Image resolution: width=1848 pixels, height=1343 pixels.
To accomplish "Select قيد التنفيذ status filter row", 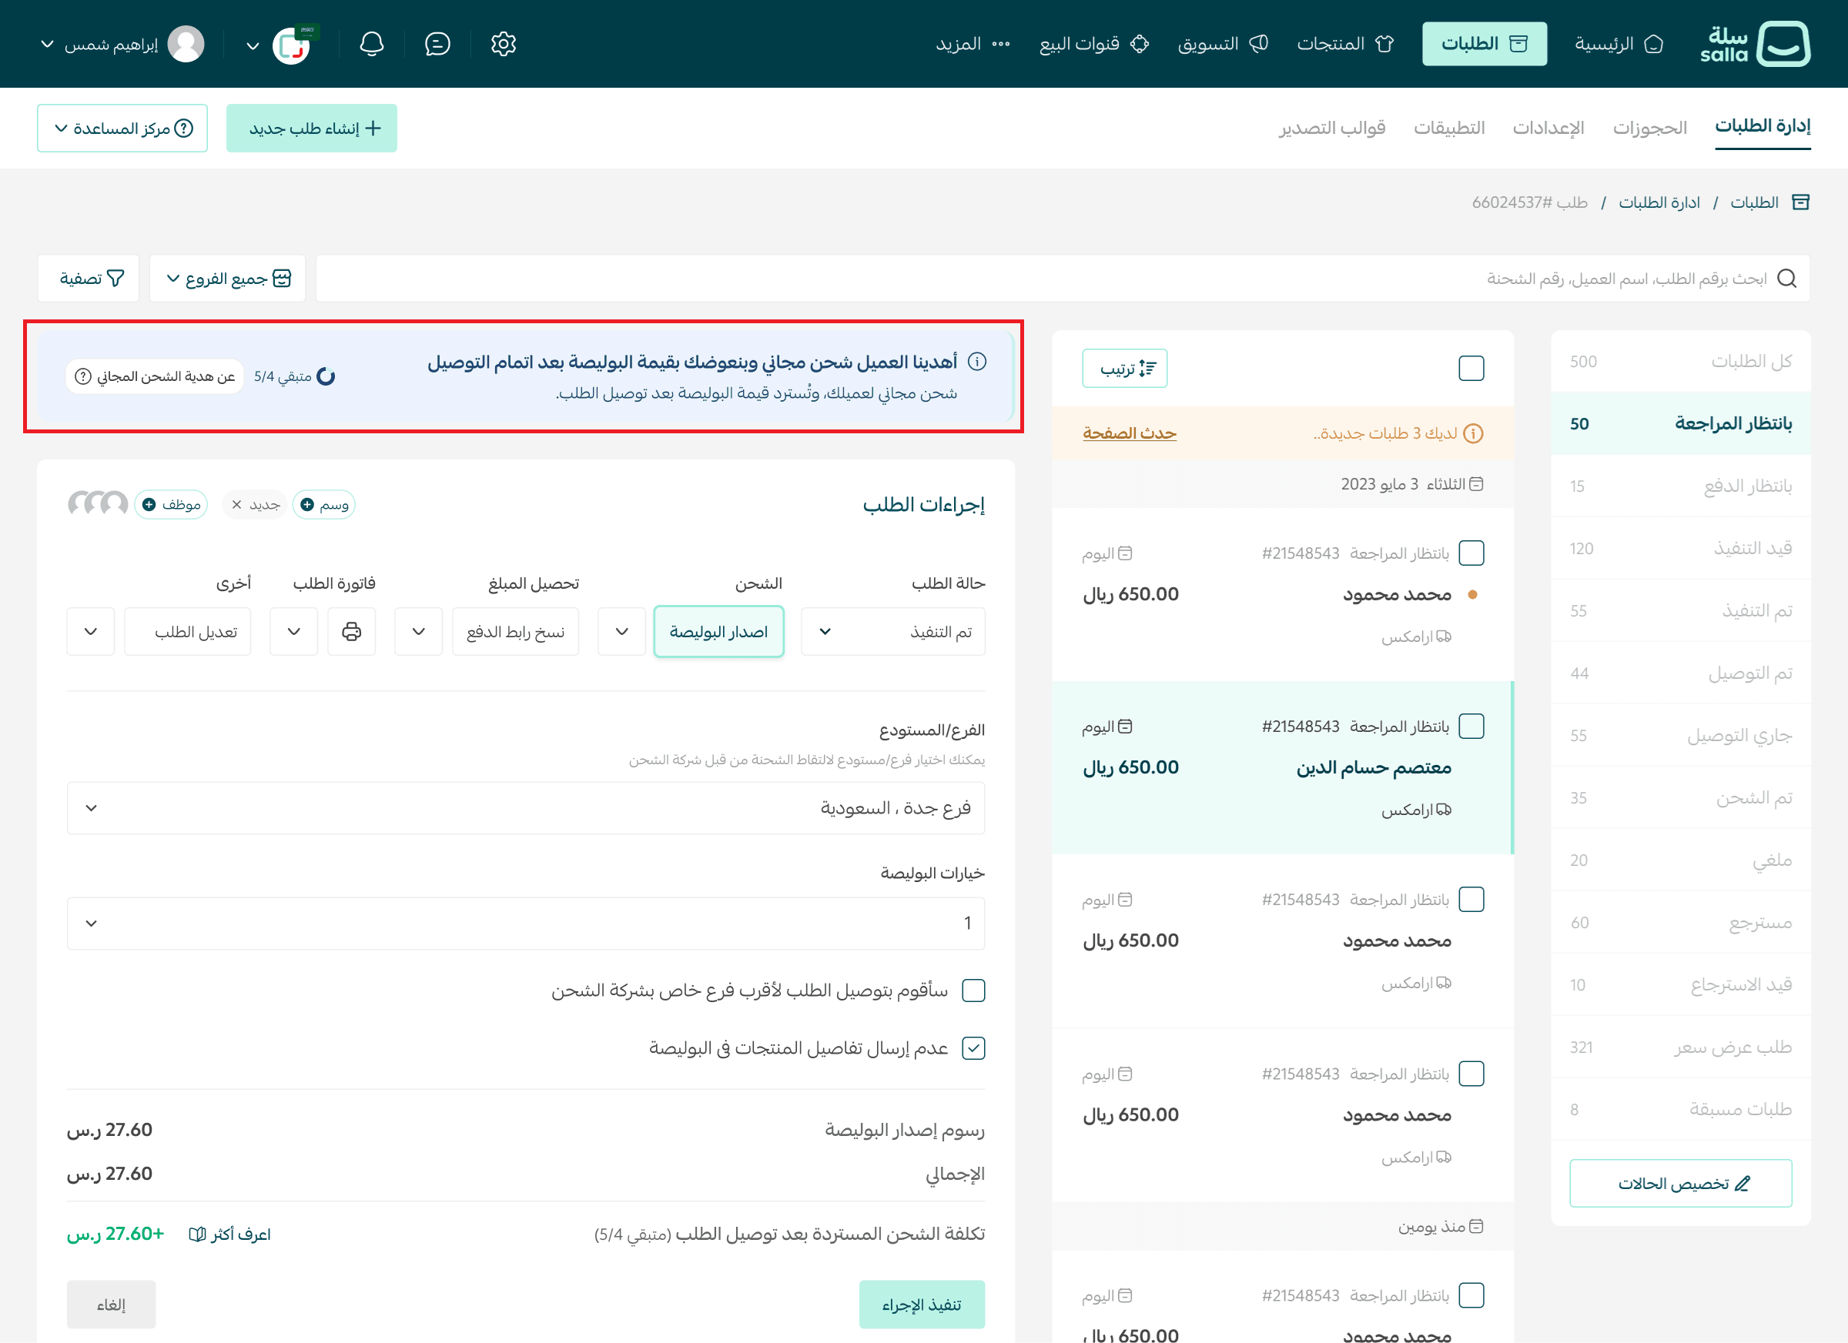I will 1680,548.
